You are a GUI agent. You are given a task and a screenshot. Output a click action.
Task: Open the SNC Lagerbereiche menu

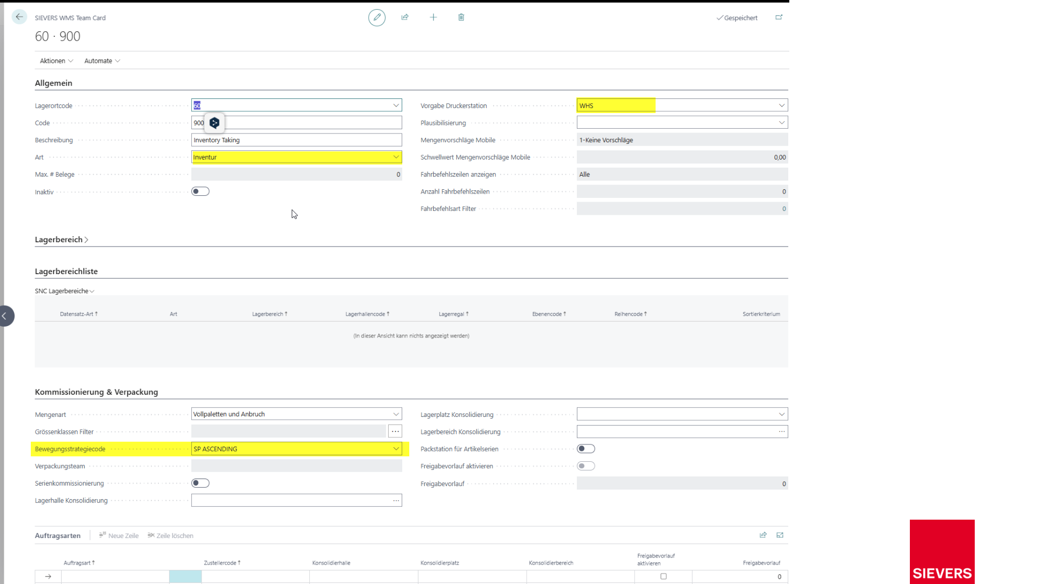tap(64, 291)
